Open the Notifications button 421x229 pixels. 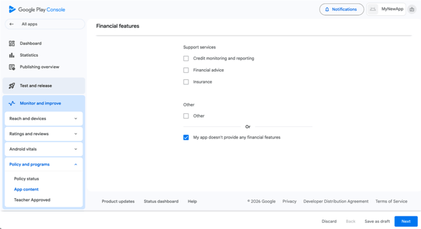342,9
